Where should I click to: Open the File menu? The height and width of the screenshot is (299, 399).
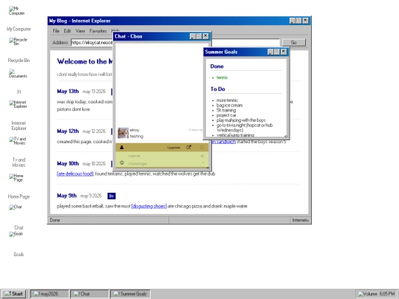coord(56,31)
